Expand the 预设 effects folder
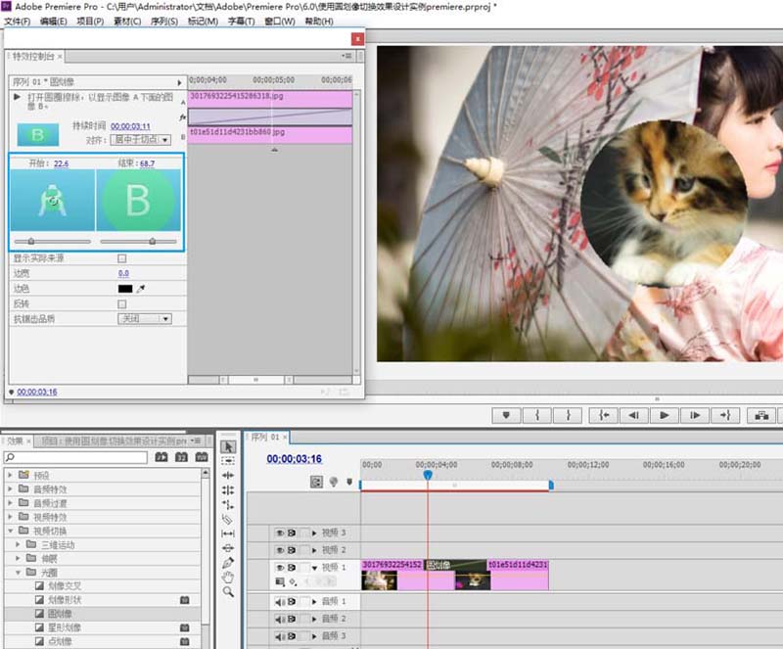The height and width of the screenshot is (649, 783). (10, 475)
